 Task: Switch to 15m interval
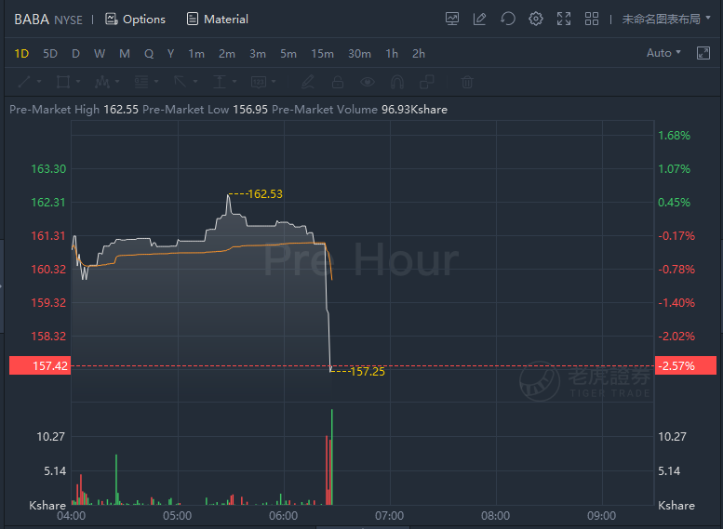click(x=322, y=53)
